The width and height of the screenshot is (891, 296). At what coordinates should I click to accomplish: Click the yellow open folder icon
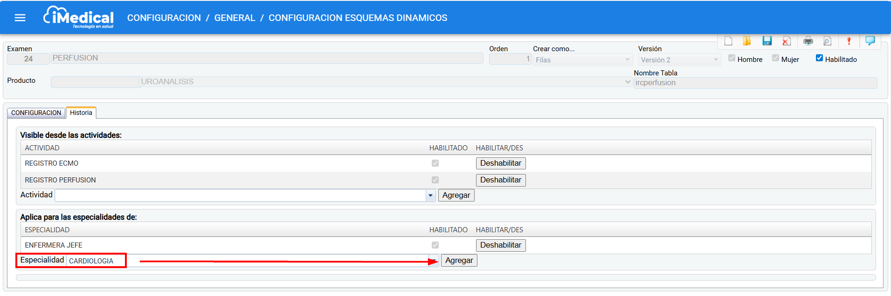747,41
